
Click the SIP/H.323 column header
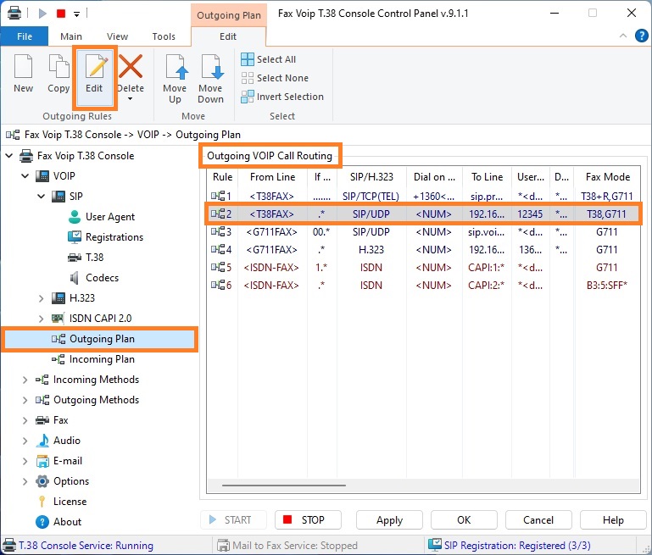click(x=371, y=177)
